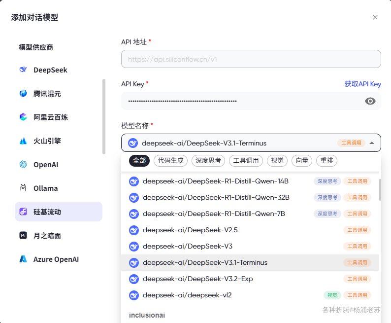Select the 全部 filter tab
The width and height of the screenshot is (391, 323).
(x=139, y=160)
